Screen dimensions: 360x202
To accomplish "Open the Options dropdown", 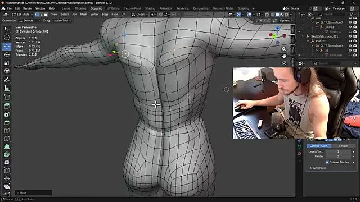I will (286, 21).
